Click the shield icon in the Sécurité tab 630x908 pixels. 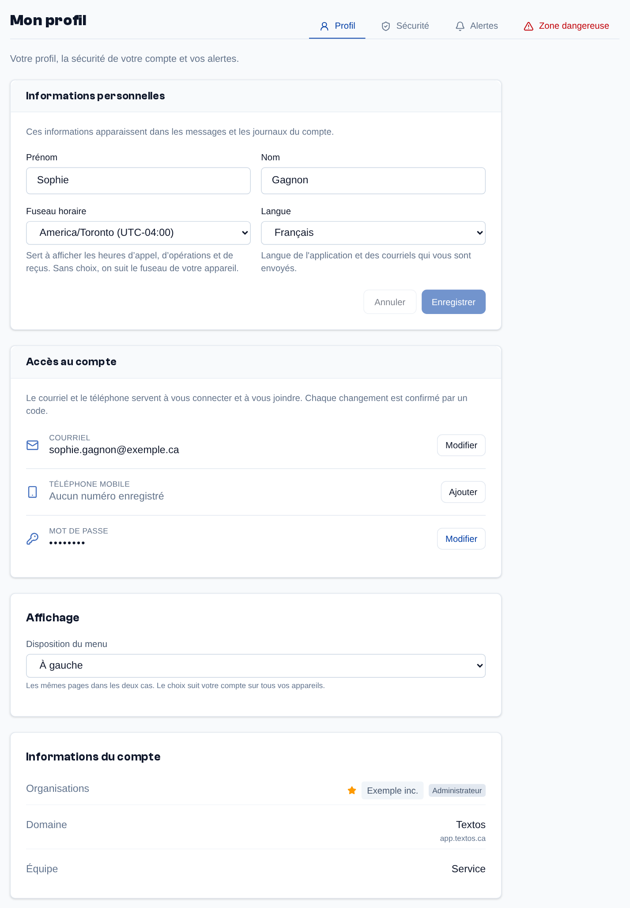[386, 26]
